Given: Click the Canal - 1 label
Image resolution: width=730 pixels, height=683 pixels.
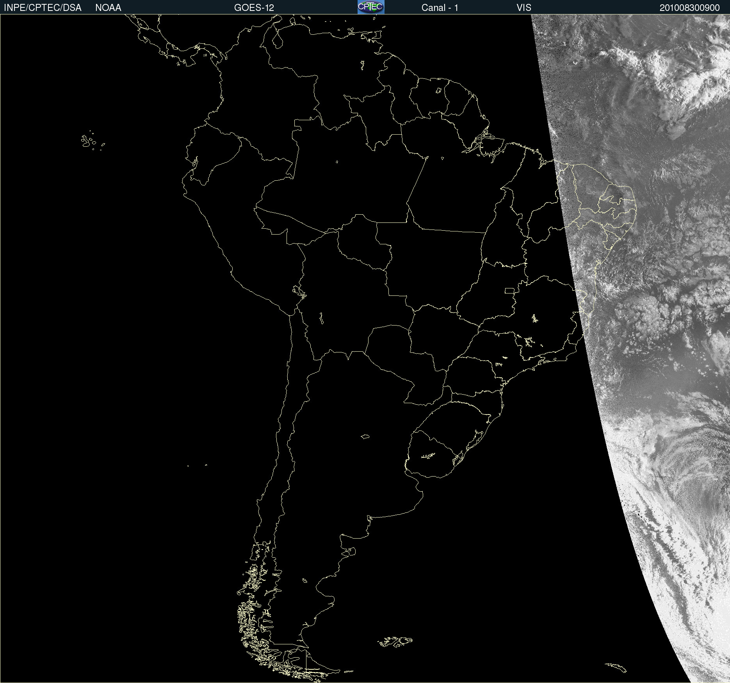Looking at the screenshot, I should click(x=440, y=8).
